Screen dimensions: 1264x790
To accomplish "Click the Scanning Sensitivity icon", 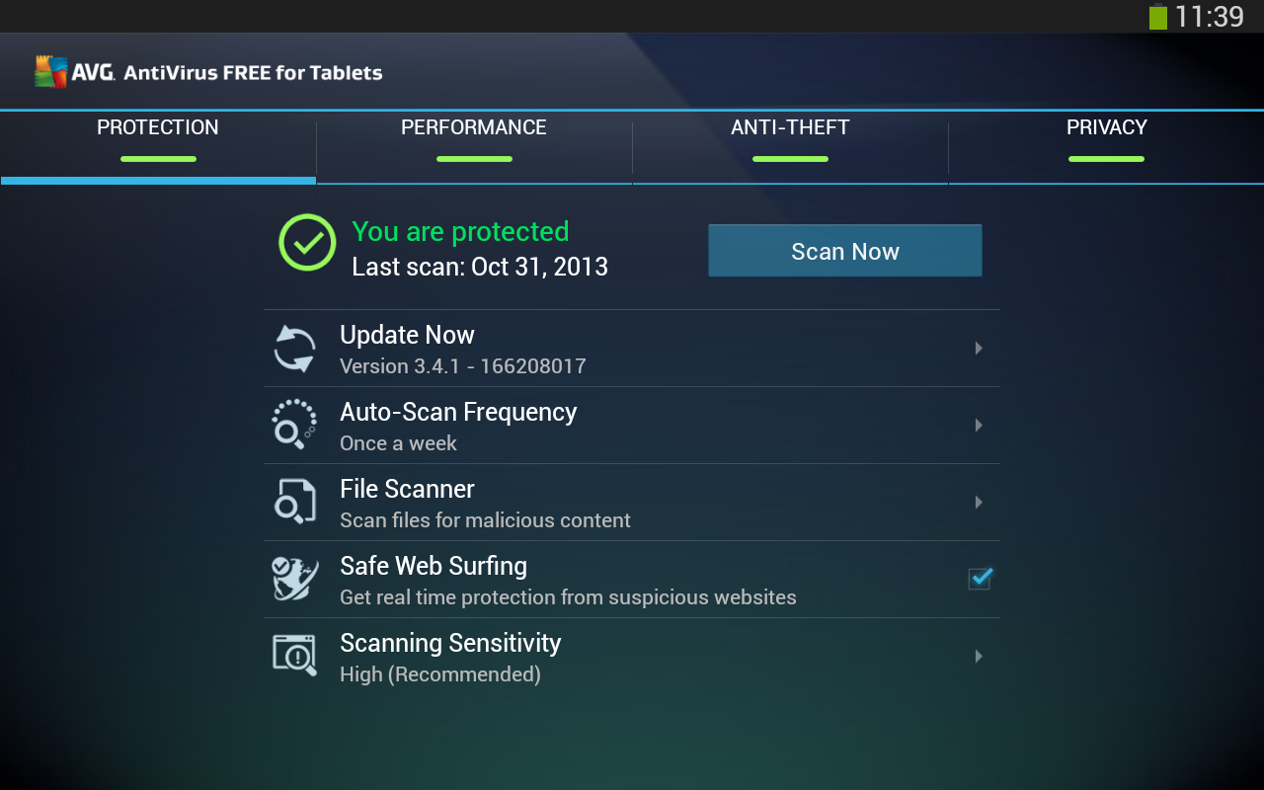I will pyautogui.click(x=294, y=656).
